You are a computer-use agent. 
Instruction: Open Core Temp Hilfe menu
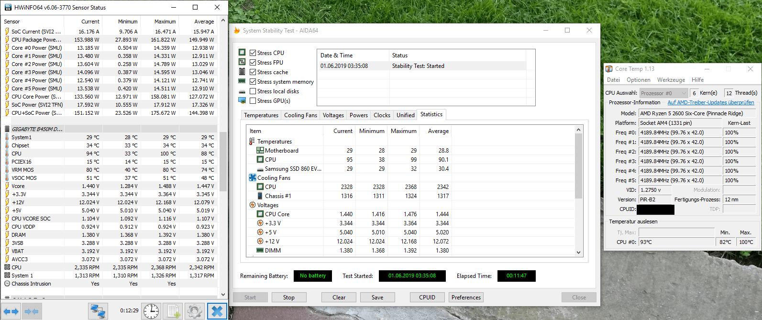[698, 80]
